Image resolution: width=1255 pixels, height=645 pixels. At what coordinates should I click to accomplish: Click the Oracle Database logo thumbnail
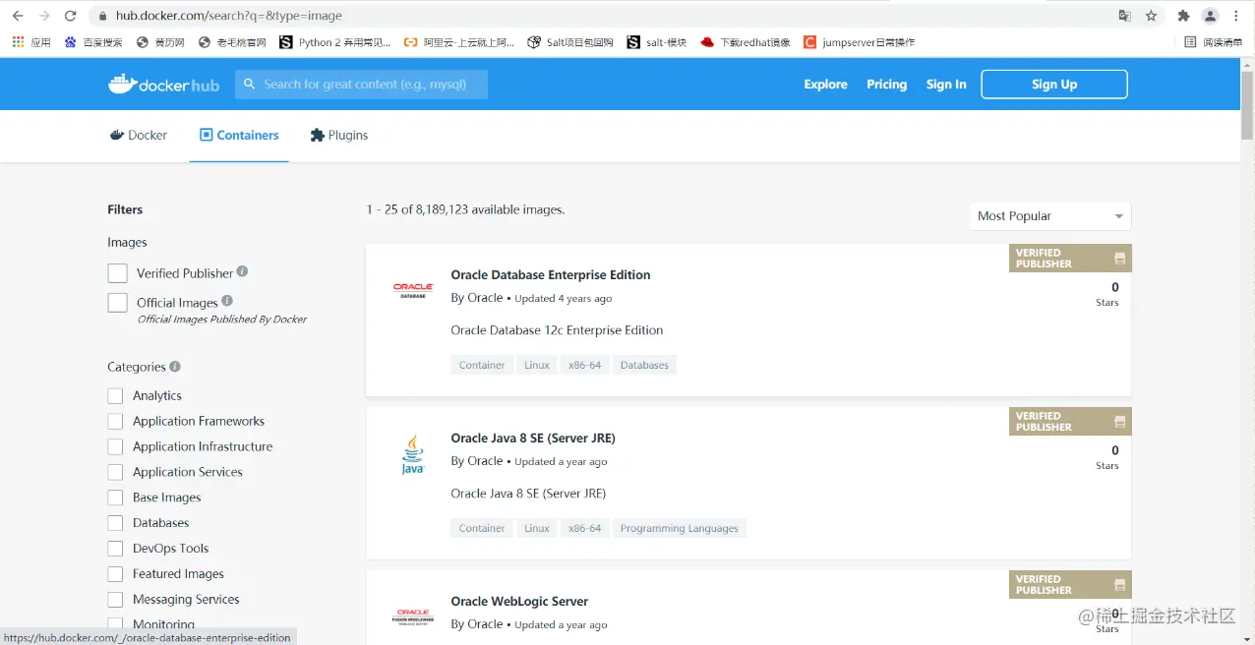(413, 290)
